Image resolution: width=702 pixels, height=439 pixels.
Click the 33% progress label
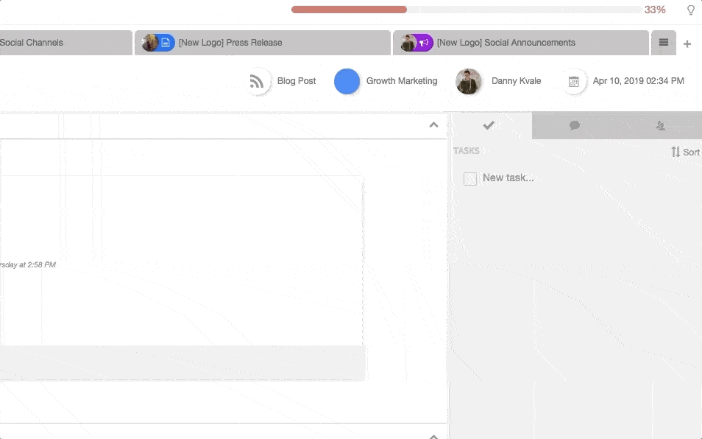point(655,10)
